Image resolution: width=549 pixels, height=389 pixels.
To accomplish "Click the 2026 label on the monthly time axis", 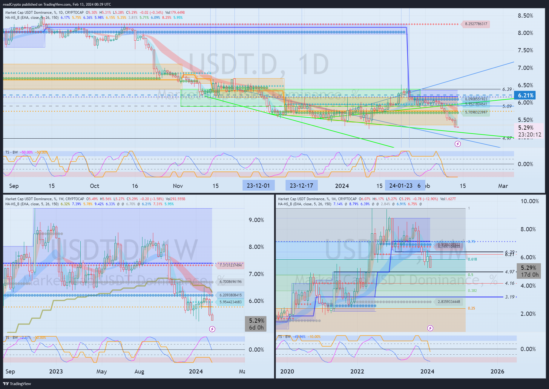I will point(497,371).
